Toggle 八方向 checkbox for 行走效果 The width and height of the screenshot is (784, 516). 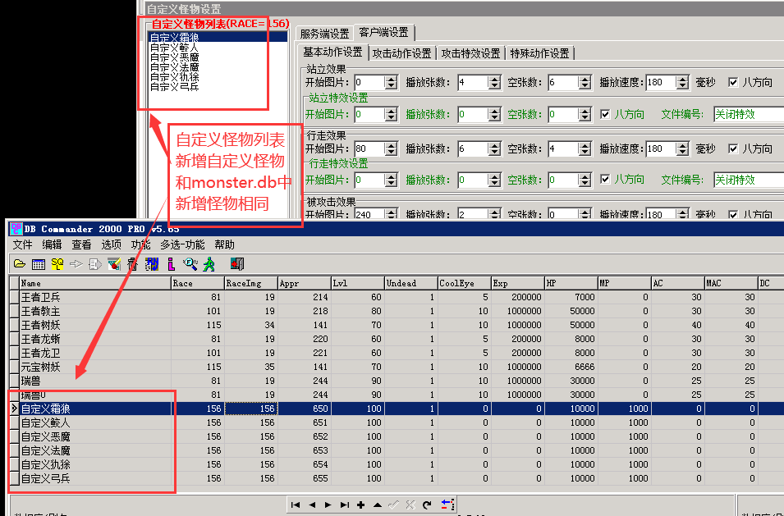pyautogui.click(x=733, y=148)
